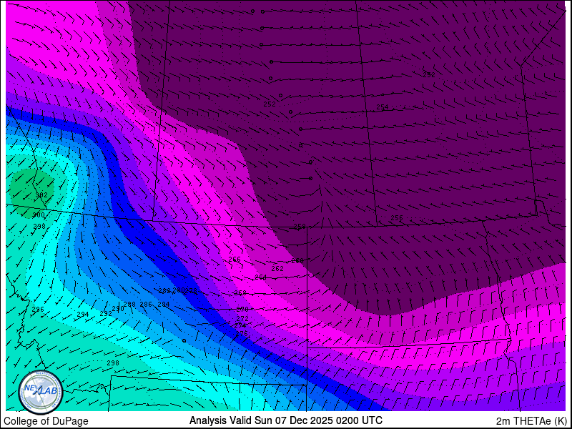Pick the 272 contour label

(x=242, y=318)
